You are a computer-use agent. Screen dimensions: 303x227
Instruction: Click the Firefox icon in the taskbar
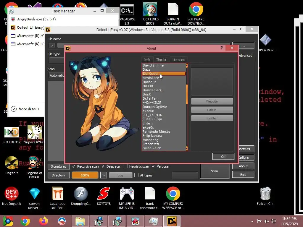[x=43, y=221]
